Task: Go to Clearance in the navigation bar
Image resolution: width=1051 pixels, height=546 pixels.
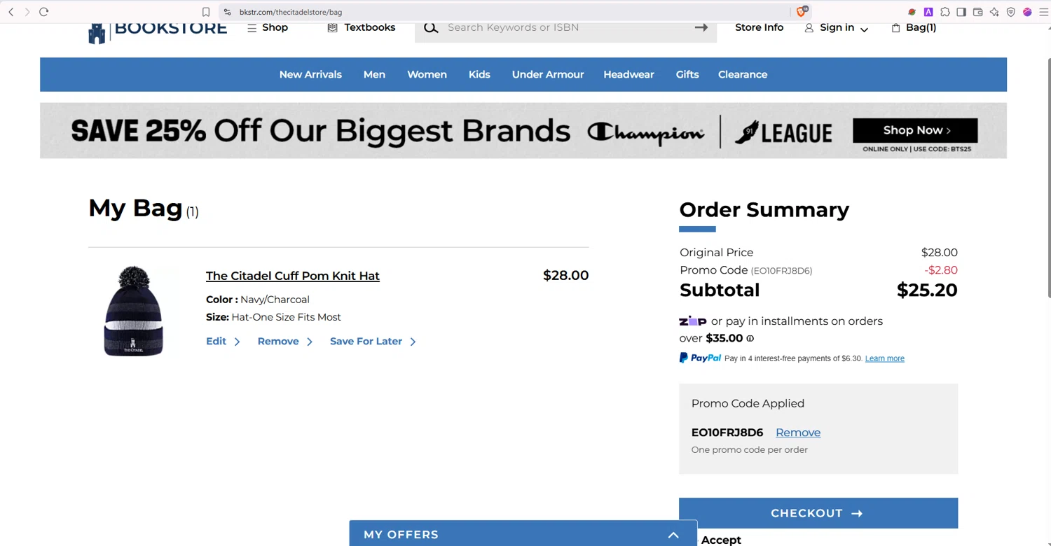Action: (x=743, y=74)
